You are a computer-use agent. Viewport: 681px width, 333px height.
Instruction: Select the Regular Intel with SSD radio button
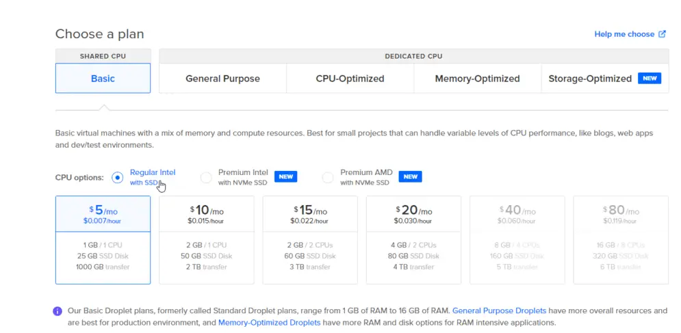[x=117, y=178]
